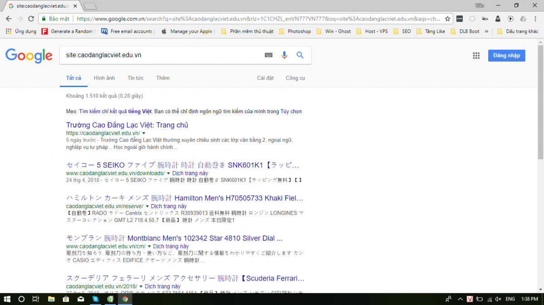Open the SEO bookmark folder
Image resolution: width=544 pixels, height=305 pixels.
click(402, 31)
